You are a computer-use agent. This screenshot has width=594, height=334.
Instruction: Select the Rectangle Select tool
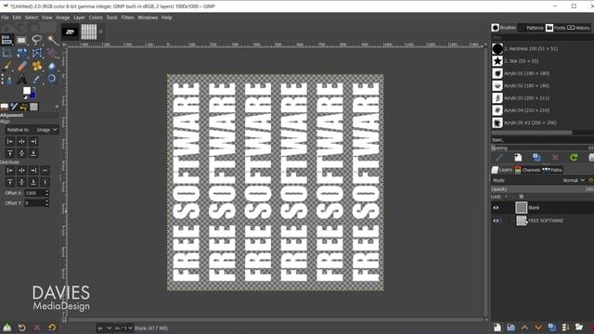coord(21,40)
